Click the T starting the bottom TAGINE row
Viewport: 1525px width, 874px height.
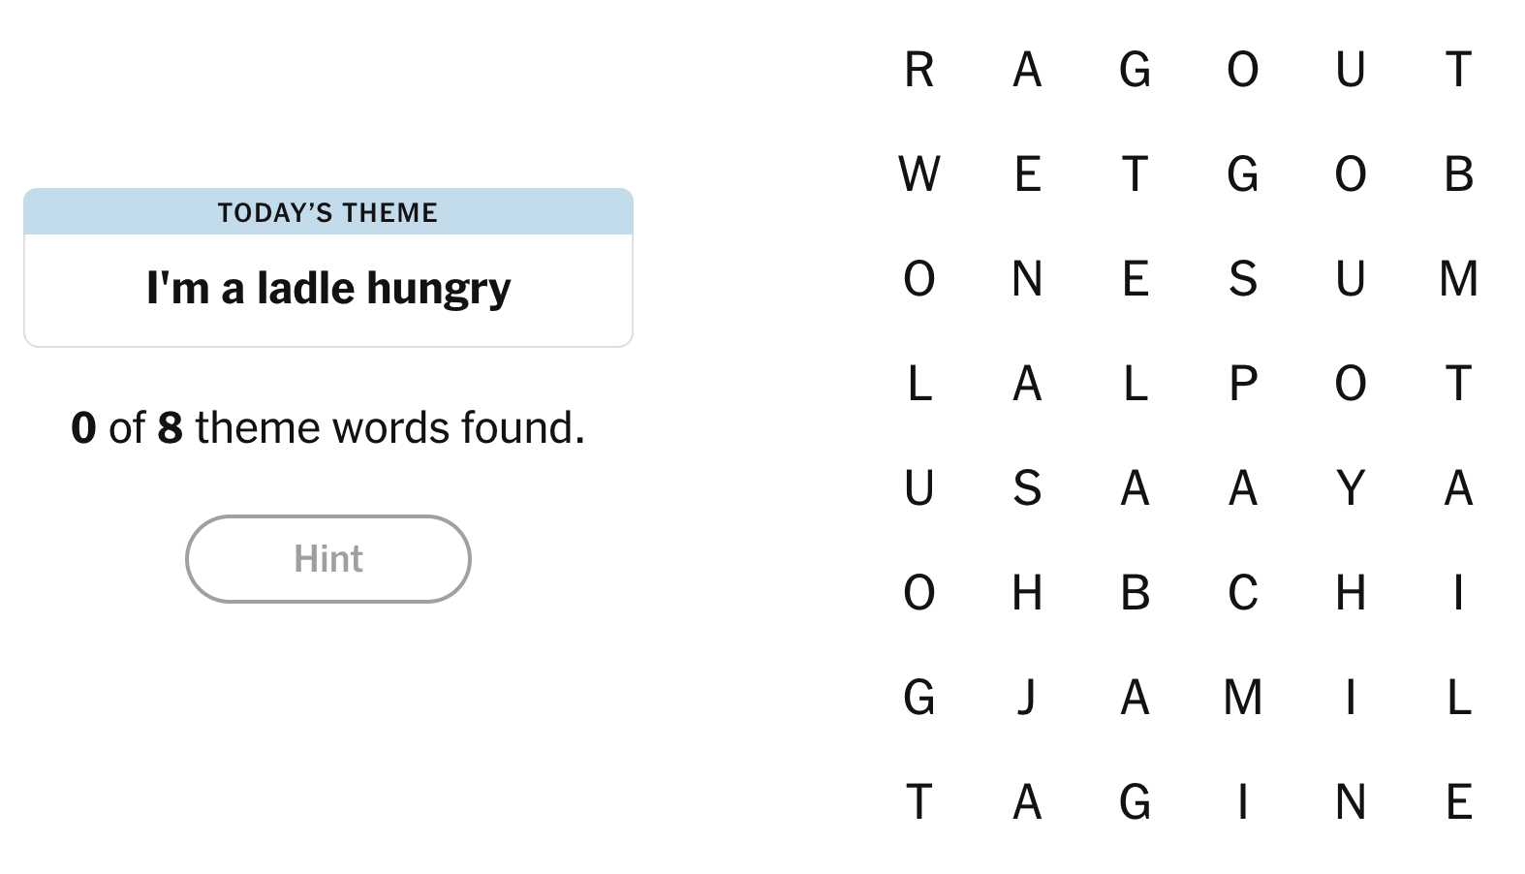pyautogui.click(x=920, y=802)
